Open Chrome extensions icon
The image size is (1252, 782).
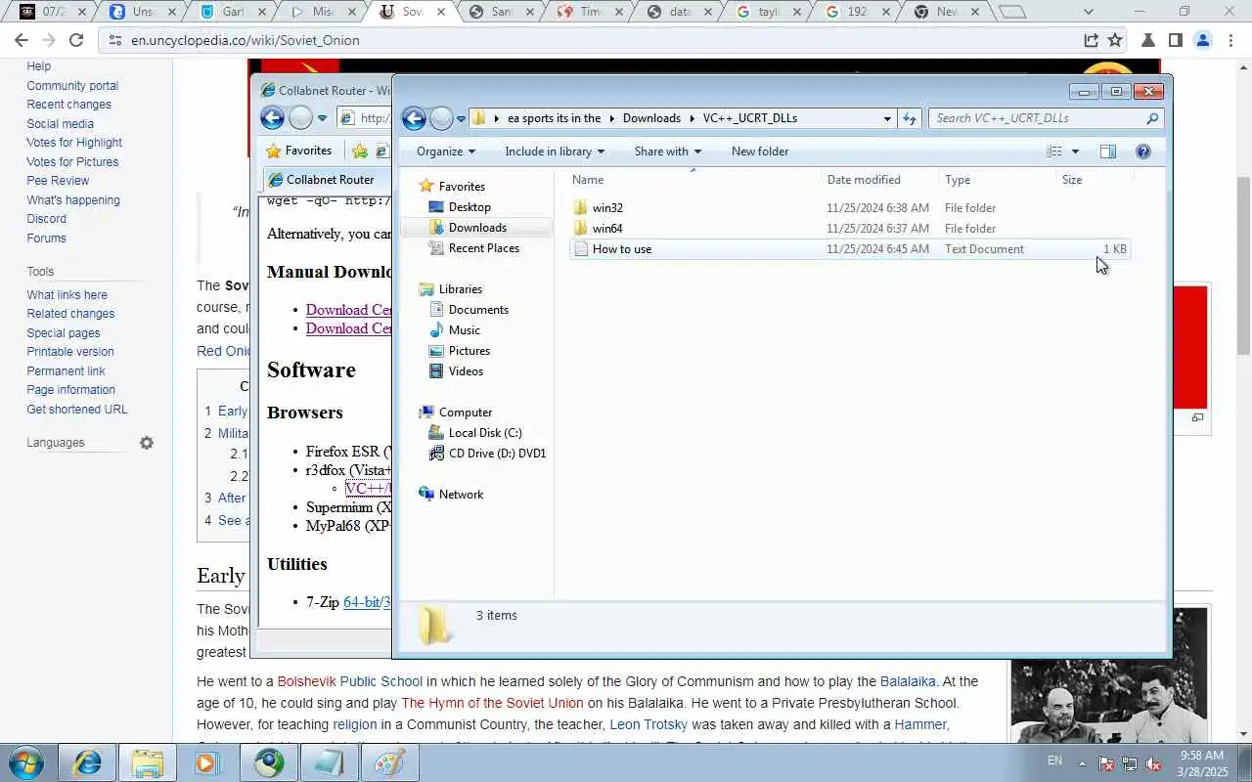pos(1148,40)
